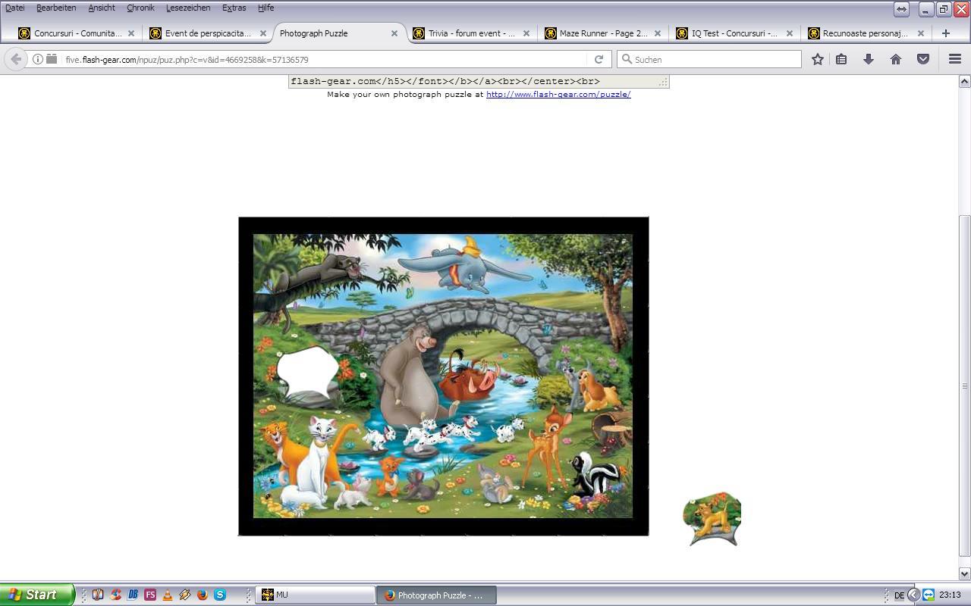
Task: Close the Recunoaste personaj tab
Action: (921, 33)
